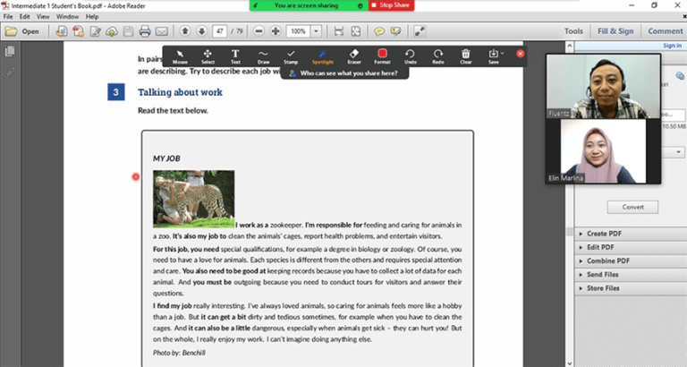Click the Text annotation tool
Screen dimensions: 687x367
(235, 56)
